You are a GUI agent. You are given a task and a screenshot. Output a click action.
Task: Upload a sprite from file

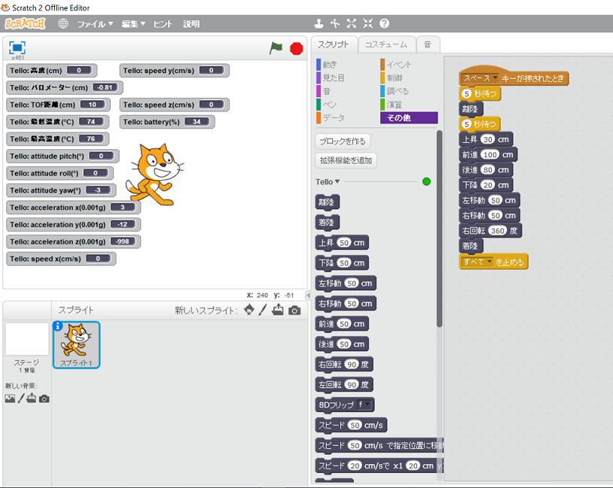coord(278,310)
